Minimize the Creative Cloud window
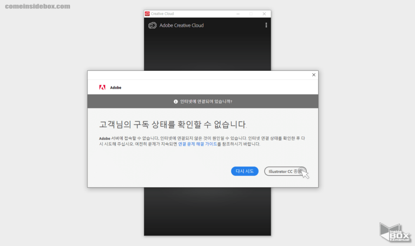The image size is (415, 246). (x=237, y=14)
